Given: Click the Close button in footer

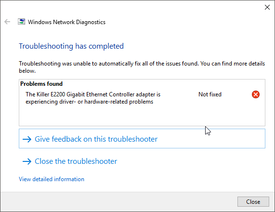Looking at the screenshot, I should click(253, 202).
